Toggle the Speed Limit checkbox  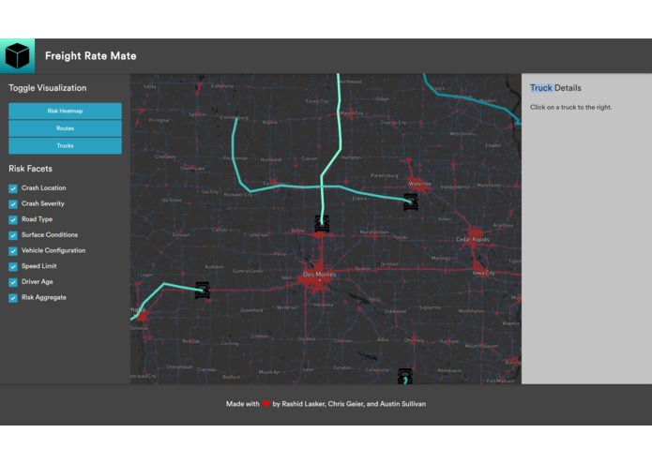(x=13, y=266)
